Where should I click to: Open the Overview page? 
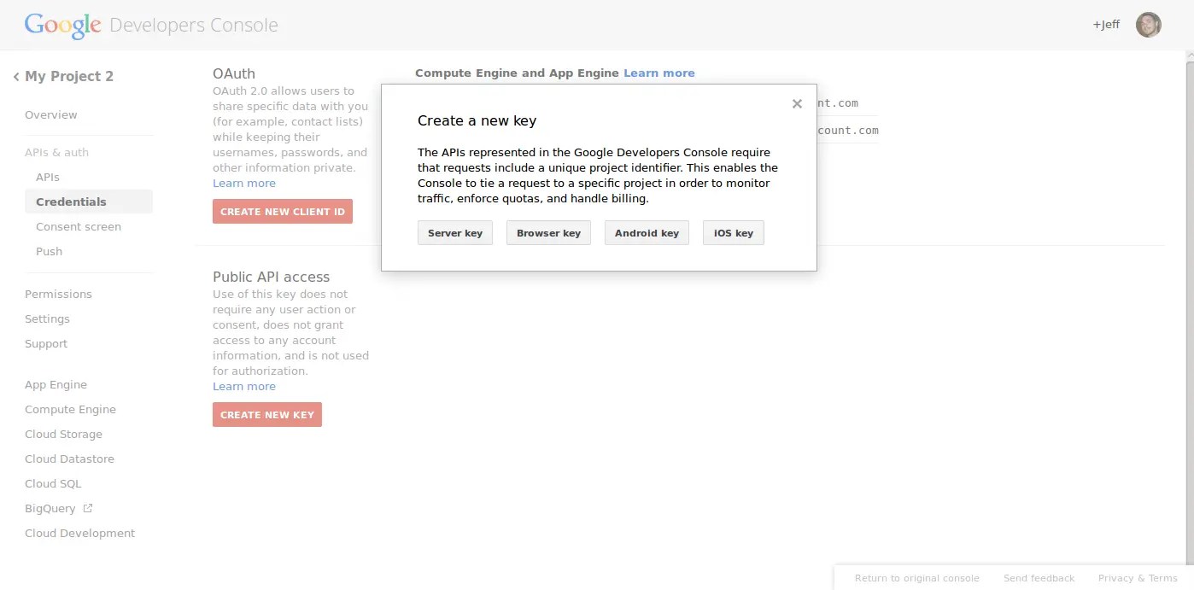tap(50, 114)
